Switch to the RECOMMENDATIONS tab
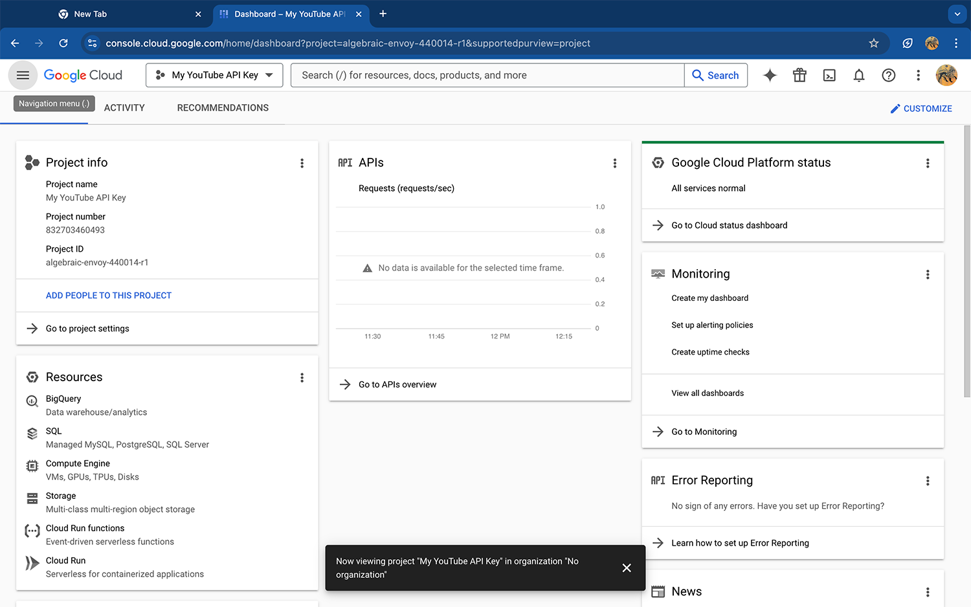 tap(223, 108)
